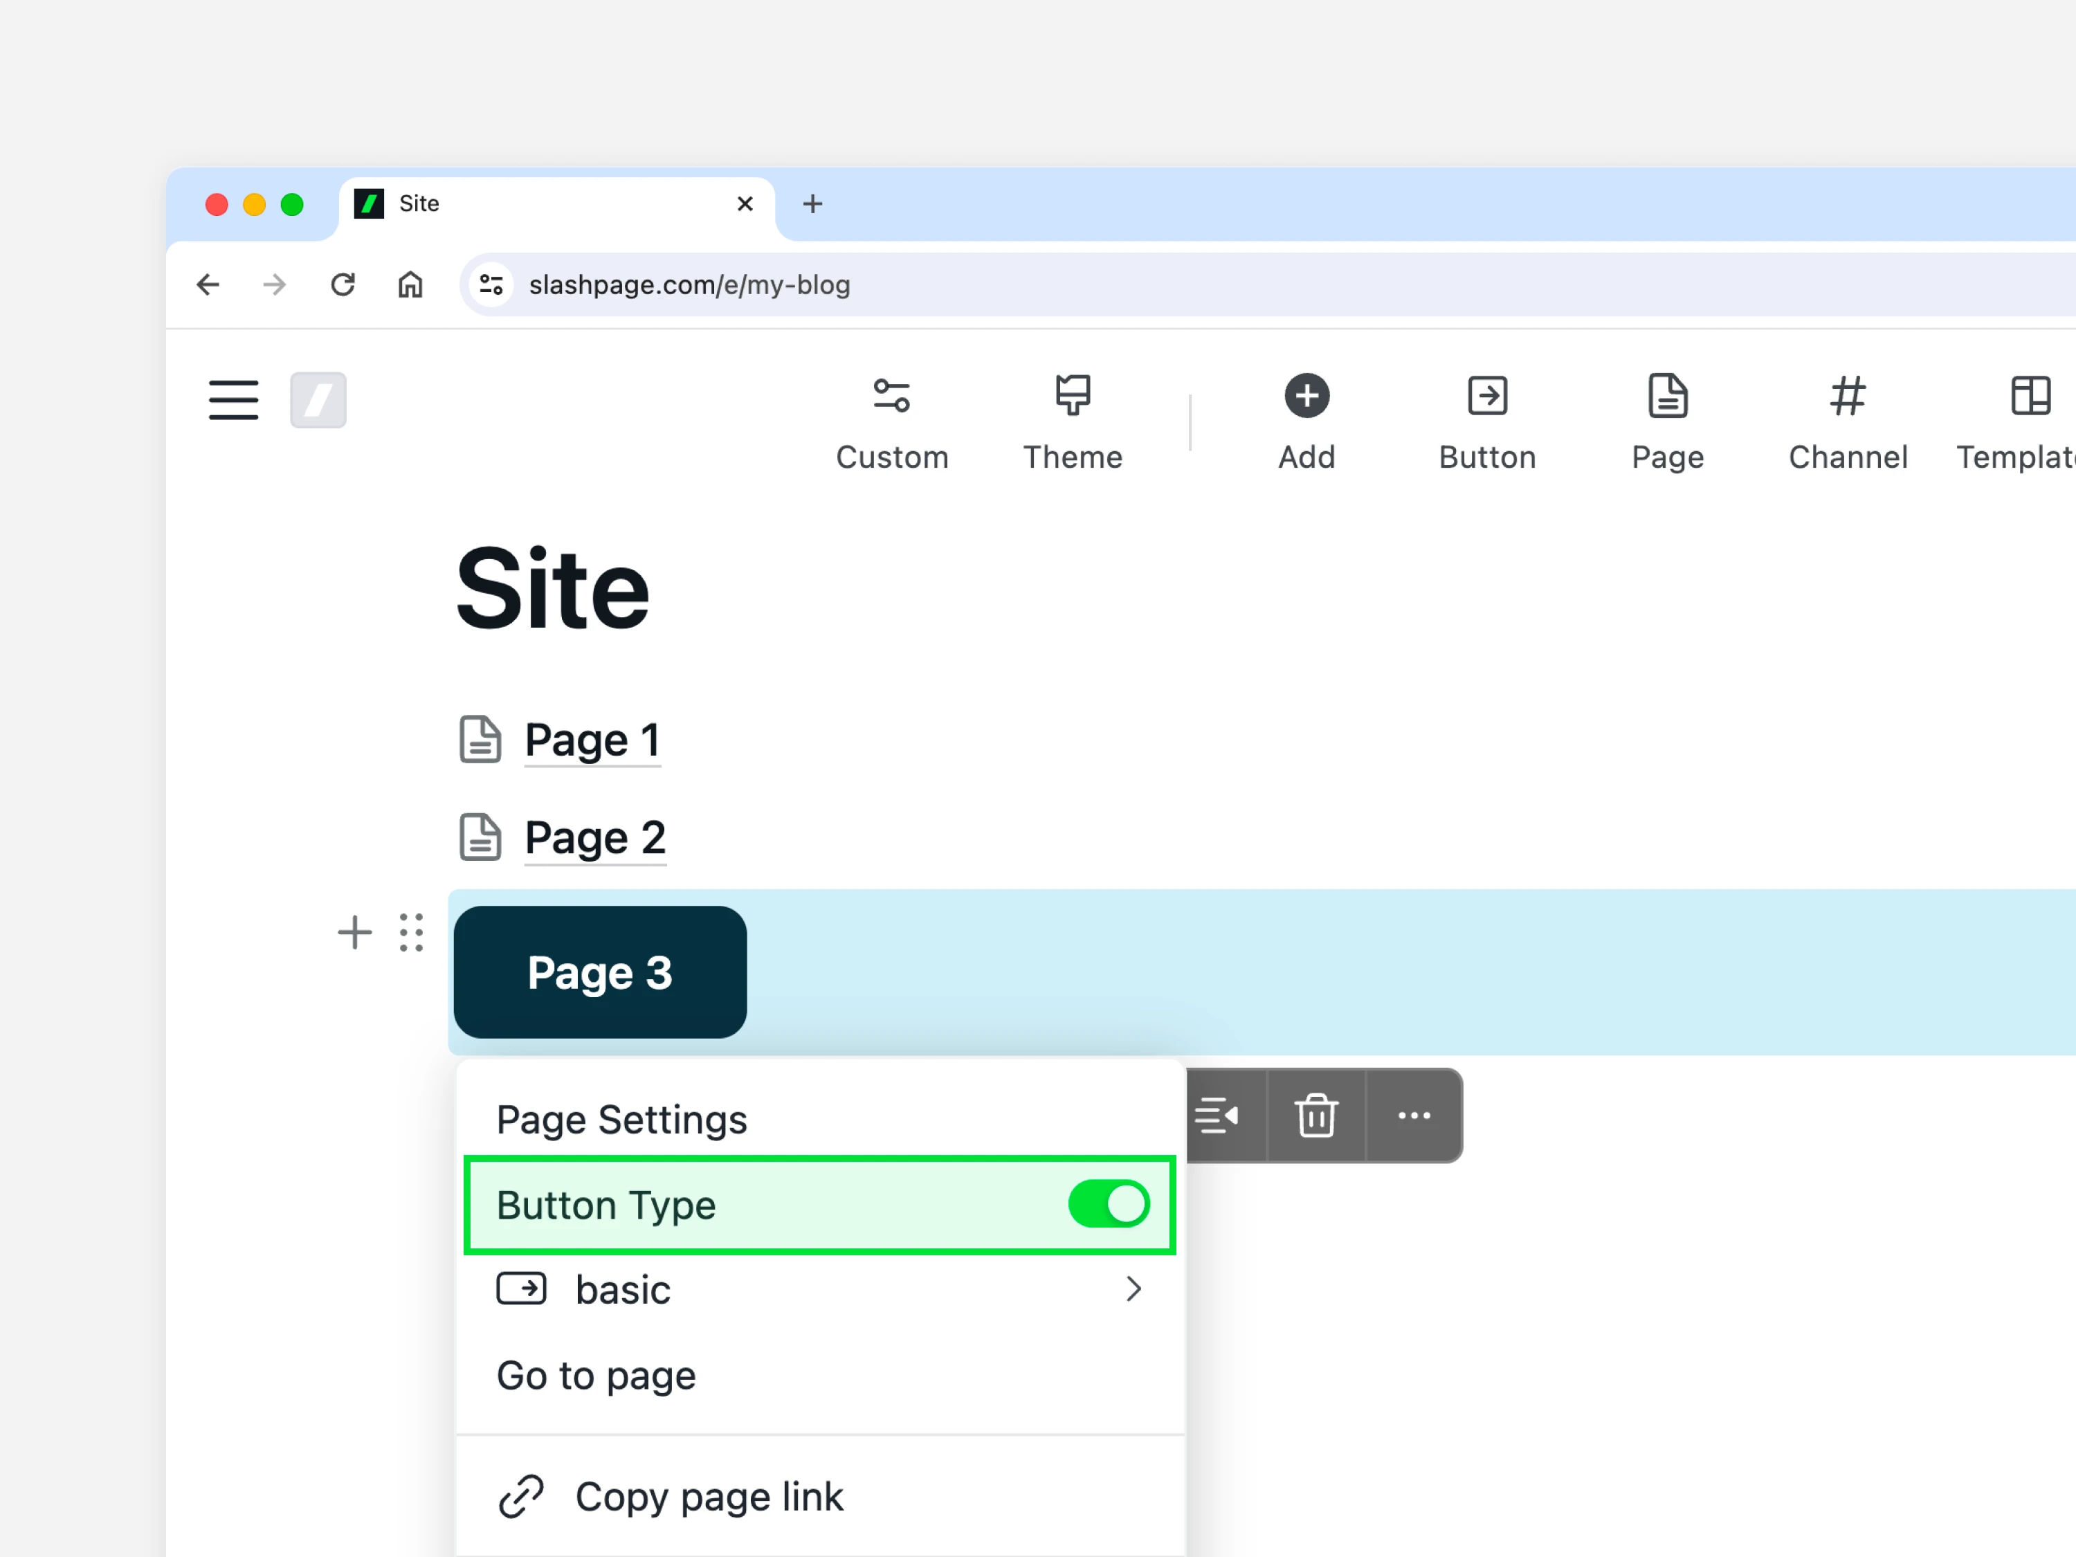Click the green macOS maximize button
This screenshot has height=1557, width=2076.
(x=292, y=203)
